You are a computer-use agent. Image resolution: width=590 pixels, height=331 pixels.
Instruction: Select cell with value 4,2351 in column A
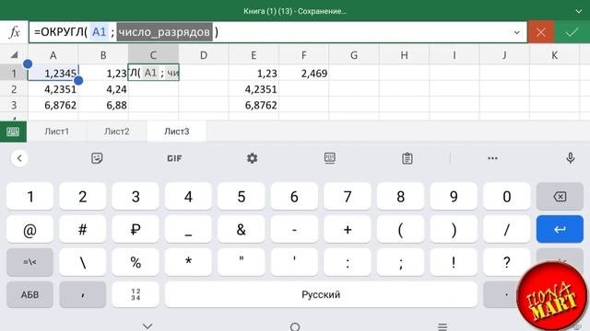(x=53, y=89)
